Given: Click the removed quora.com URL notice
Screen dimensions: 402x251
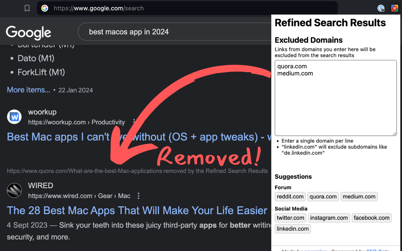Looking at the screenshot, I should click(137, 171).
